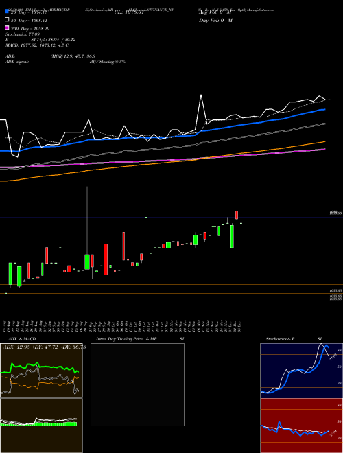Open the empty intraday trading price panel

[137, 384]
